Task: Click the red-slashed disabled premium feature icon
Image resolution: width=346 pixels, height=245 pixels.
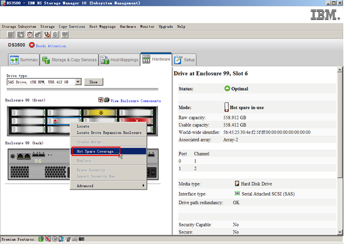Action: click(48, 239)
